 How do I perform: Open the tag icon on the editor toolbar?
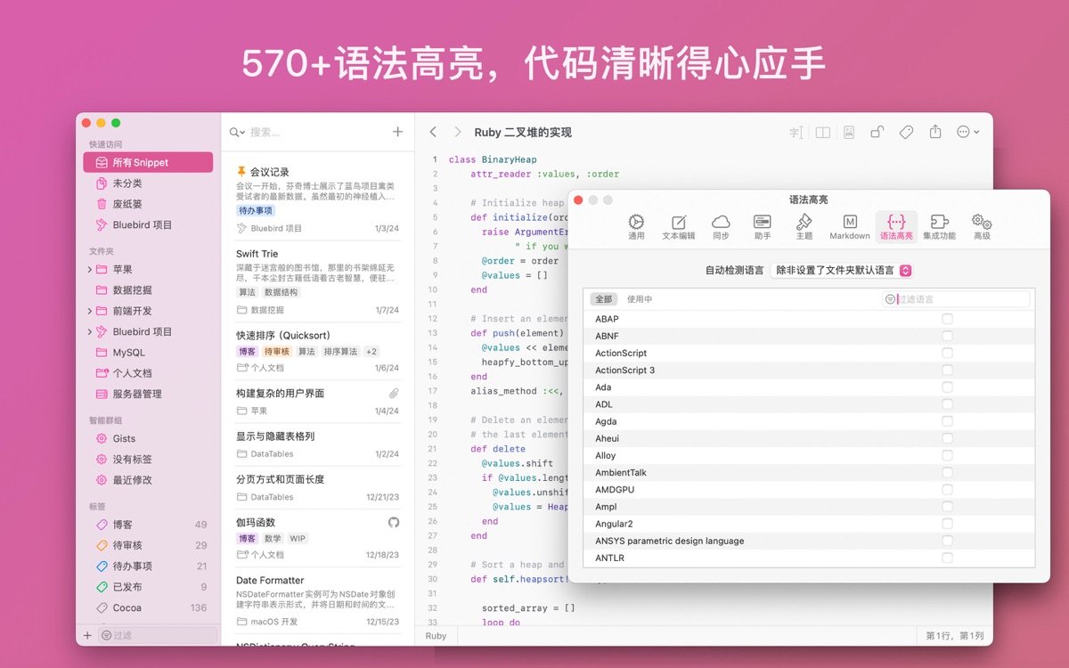click(906, 131)
